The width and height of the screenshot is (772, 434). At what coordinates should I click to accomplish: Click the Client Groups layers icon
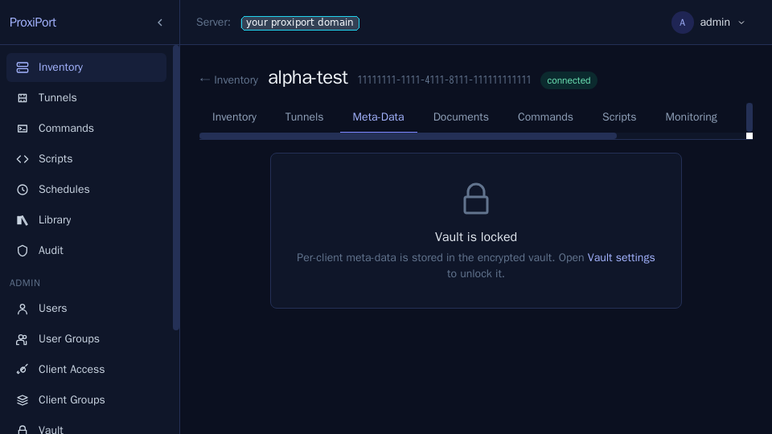[x=23, y=400]
